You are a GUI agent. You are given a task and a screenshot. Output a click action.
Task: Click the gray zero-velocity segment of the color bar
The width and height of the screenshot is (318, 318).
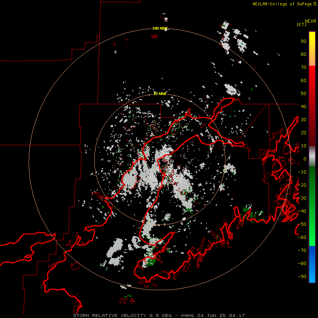pyautogui.click(x=312, y=157)
